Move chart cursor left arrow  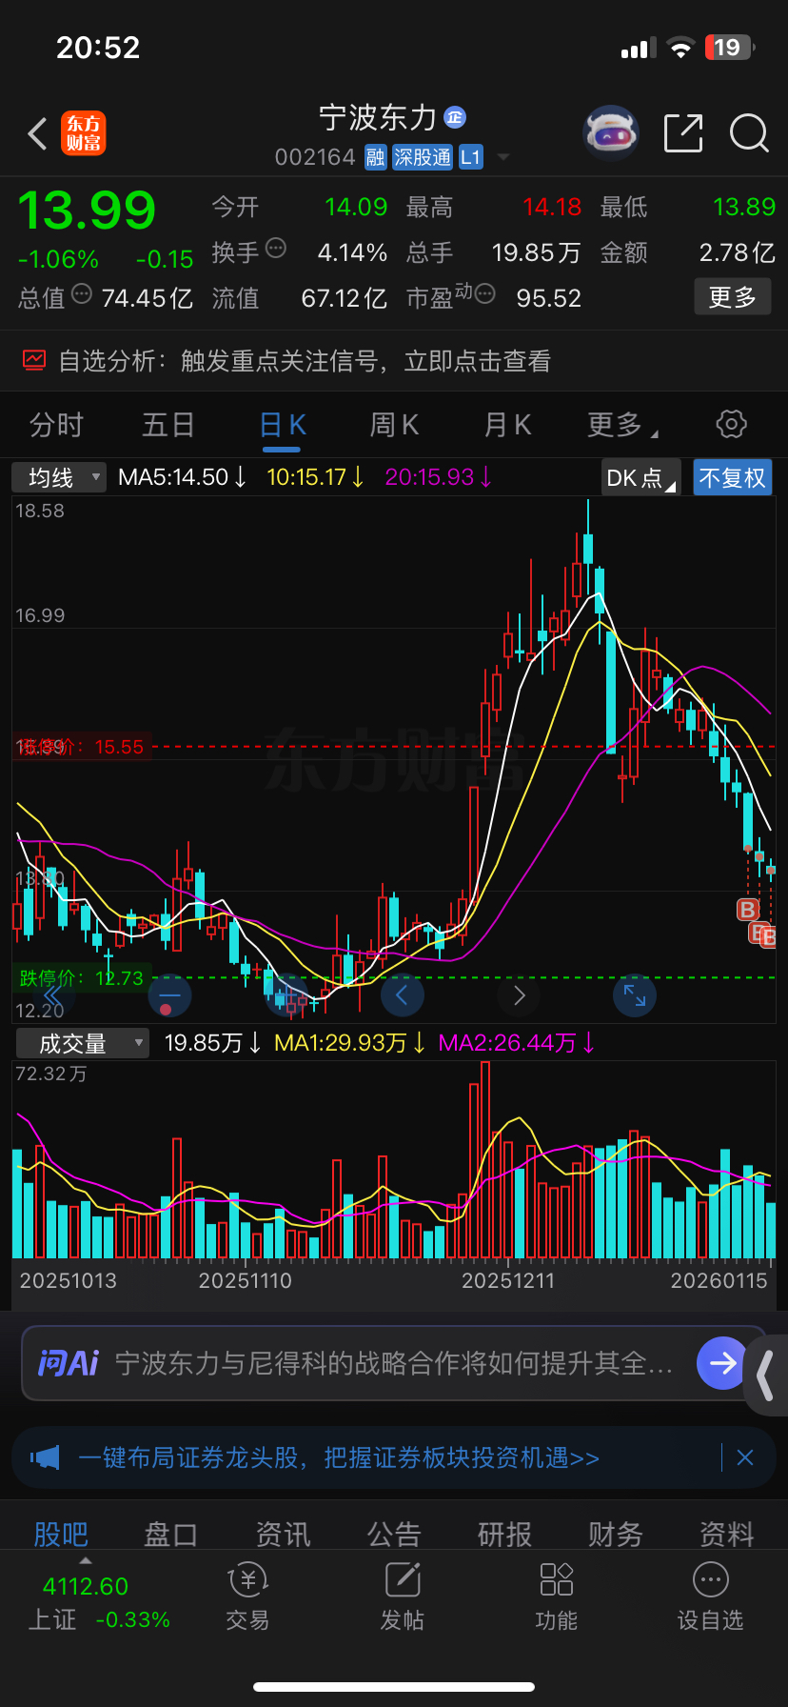pyautogui.click(x=402, y=996)
